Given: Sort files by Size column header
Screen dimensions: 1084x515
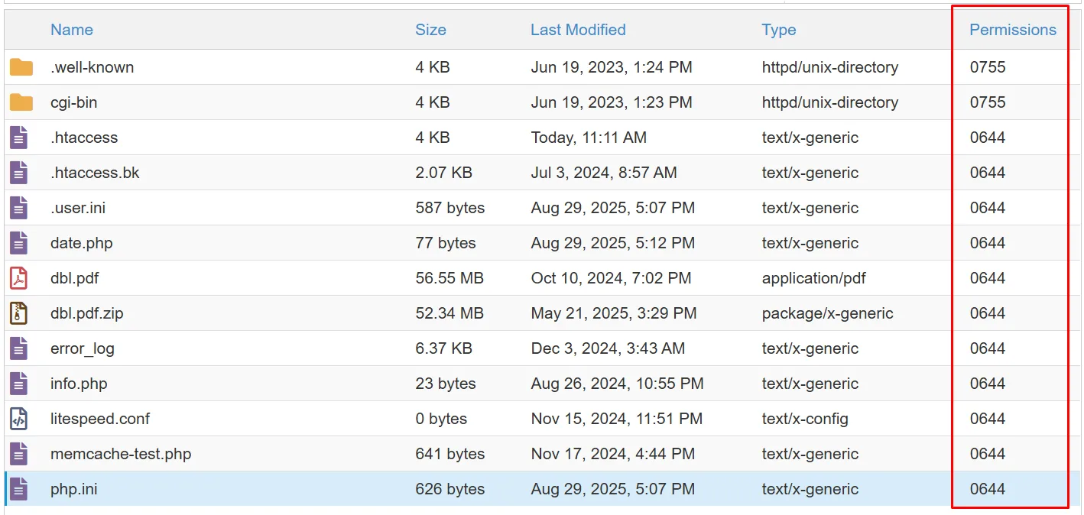Looking at the screenshot, I should tap(430, 30).
